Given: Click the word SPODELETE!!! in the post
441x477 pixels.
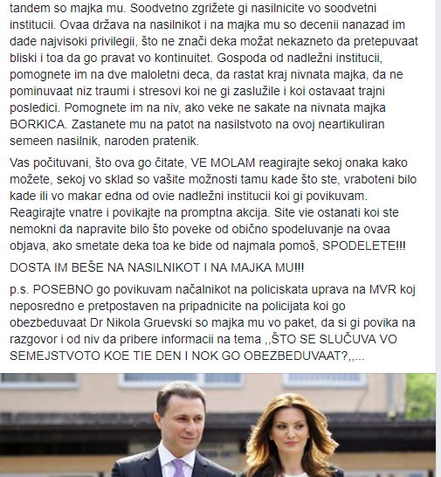Looking at the screenshot, I should 364,245.
